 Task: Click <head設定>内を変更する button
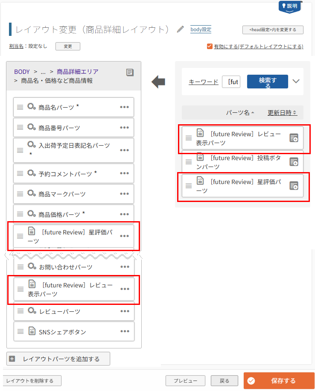273,30
